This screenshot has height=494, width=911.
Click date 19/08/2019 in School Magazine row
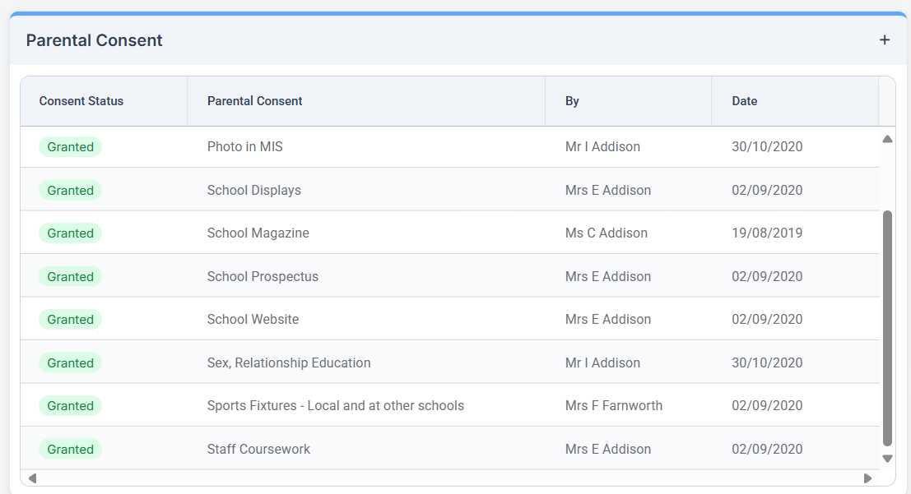coord(767,233)
